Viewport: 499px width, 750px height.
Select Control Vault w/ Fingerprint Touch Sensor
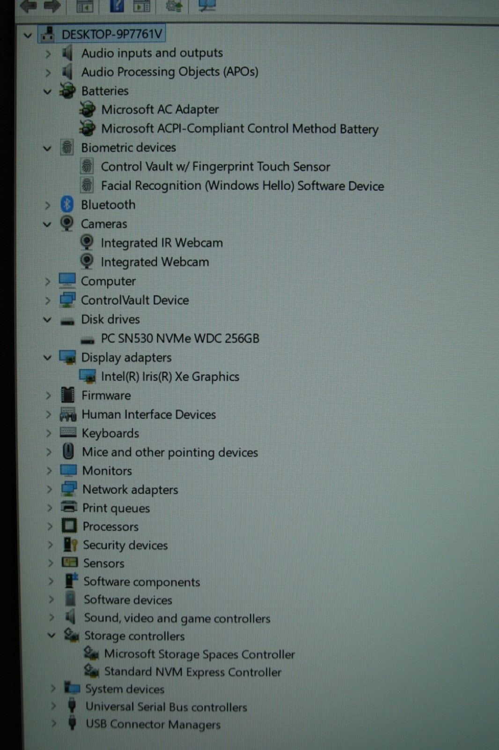pos(215,166)
